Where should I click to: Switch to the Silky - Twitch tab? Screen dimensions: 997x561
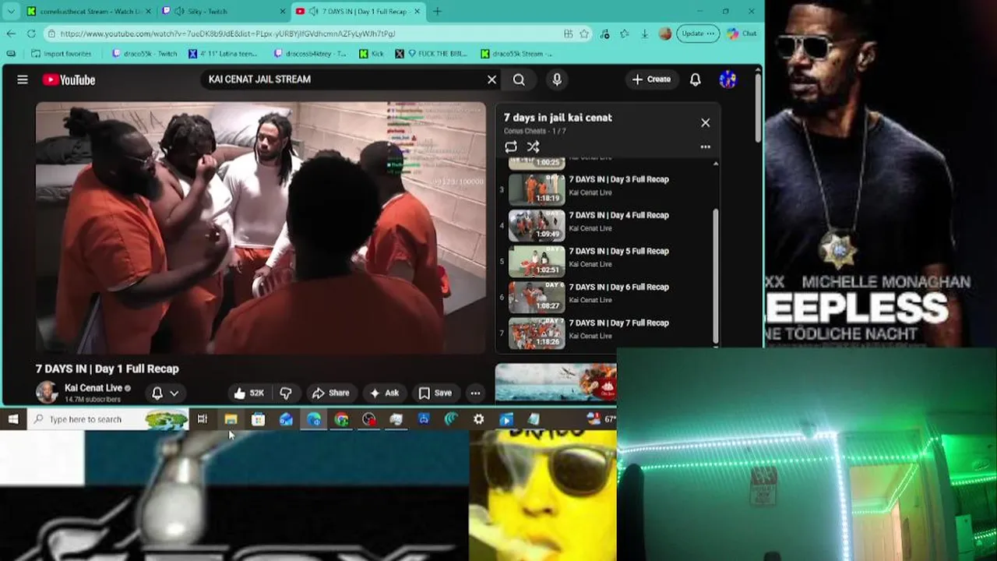coord(222,11)
